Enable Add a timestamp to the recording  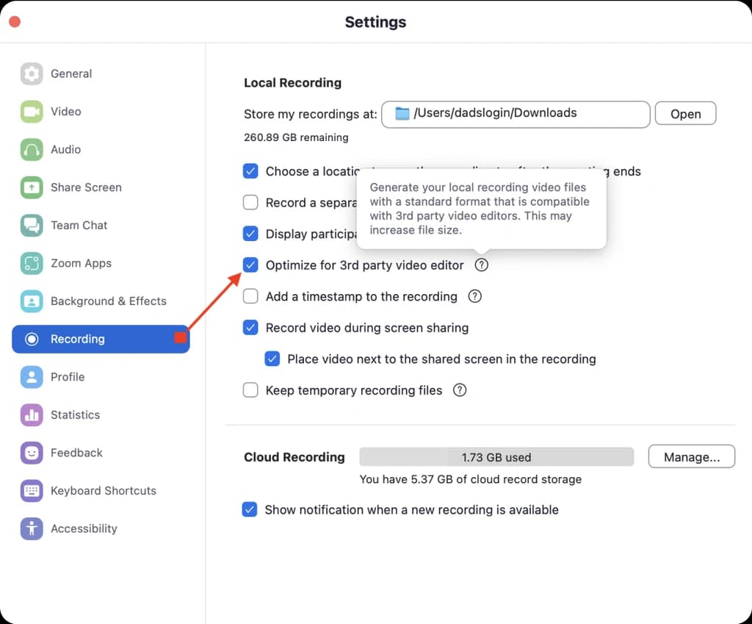coord(250,296)
